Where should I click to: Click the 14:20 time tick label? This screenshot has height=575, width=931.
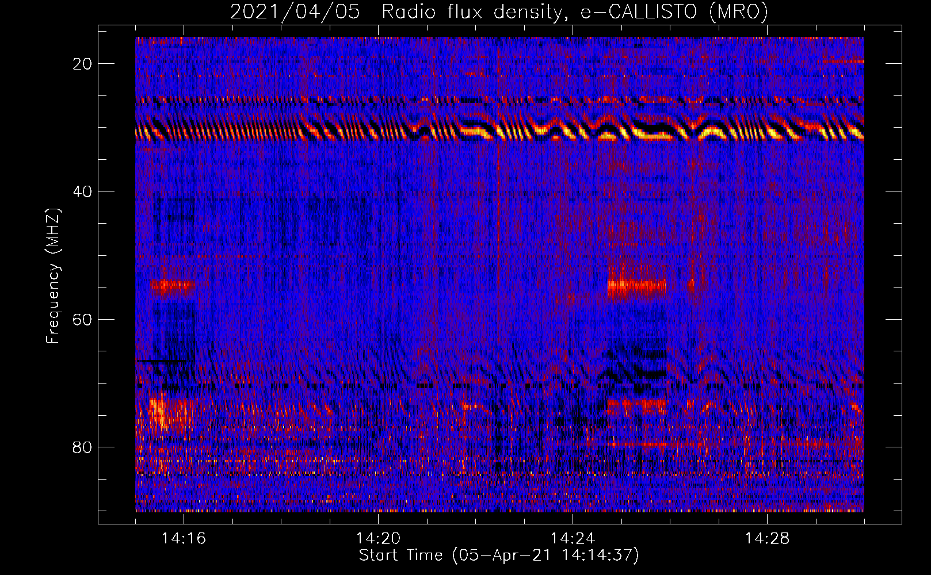pyautogui.click(x=378, y=539)
